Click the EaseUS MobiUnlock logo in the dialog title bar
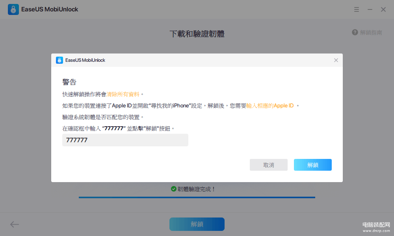Viewport: 394px width, 236px height. pos(59,60)
